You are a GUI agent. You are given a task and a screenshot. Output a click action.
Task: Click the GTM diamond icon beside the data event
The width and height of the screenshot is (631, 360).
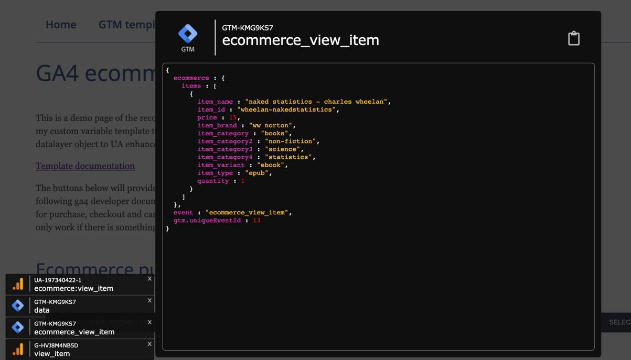pyautogui.click(x=18, y=306)
